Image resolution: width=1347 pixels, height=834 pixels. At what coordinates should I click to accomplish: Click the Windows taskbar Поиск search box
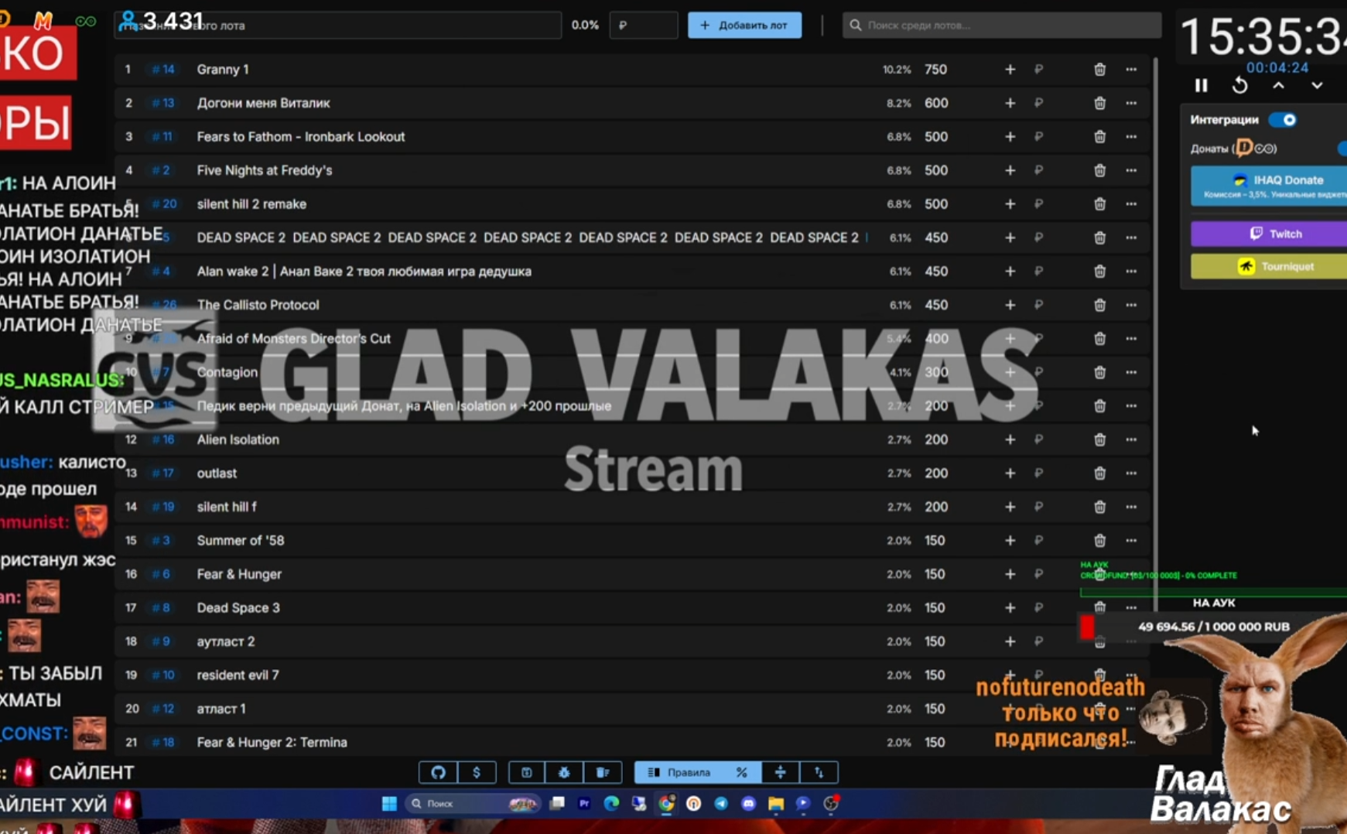coord(472,804)
